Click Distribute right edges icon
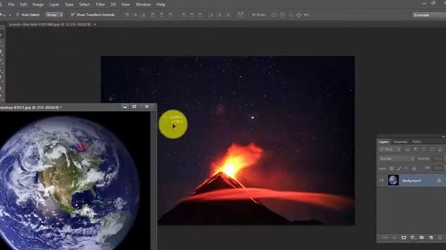 [227, 15]
